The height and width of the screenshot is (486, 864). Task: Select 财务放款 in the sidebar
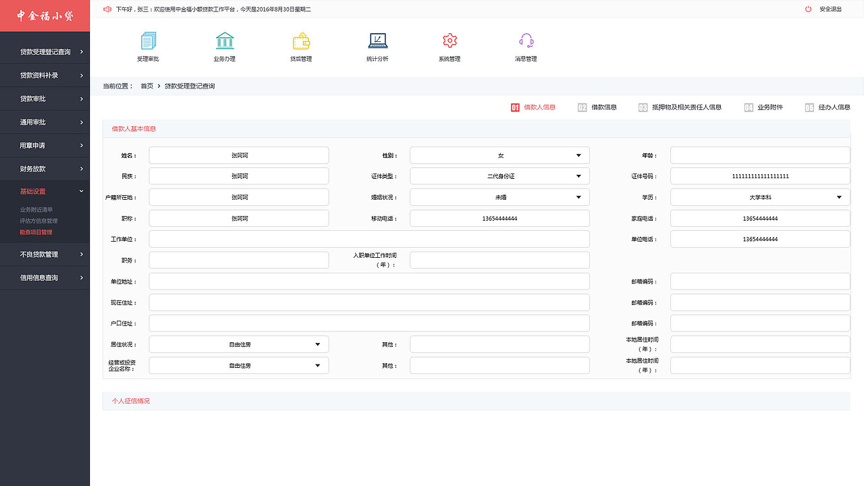point(45,169)
